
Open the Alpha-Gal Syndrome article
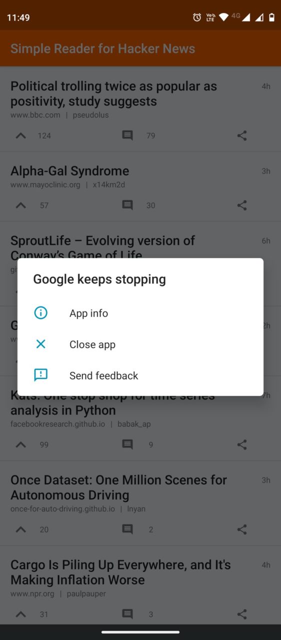click(x=70, y=171)
